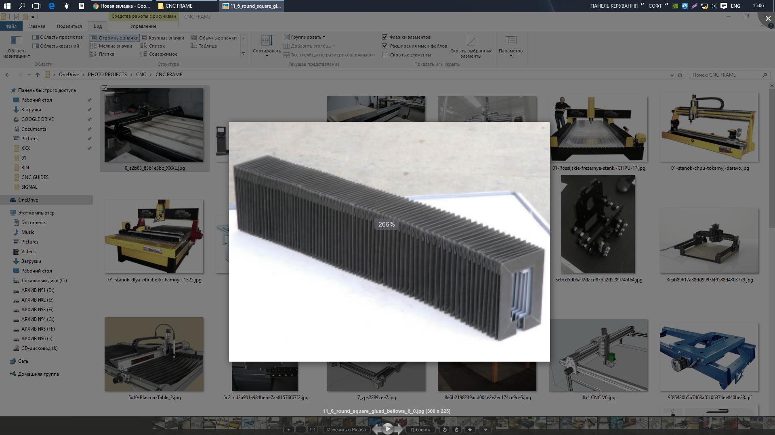The width and height of the screenshot is (775, 435).
Task: Open Windows taskbar search
Action: [x=22, y=6]
